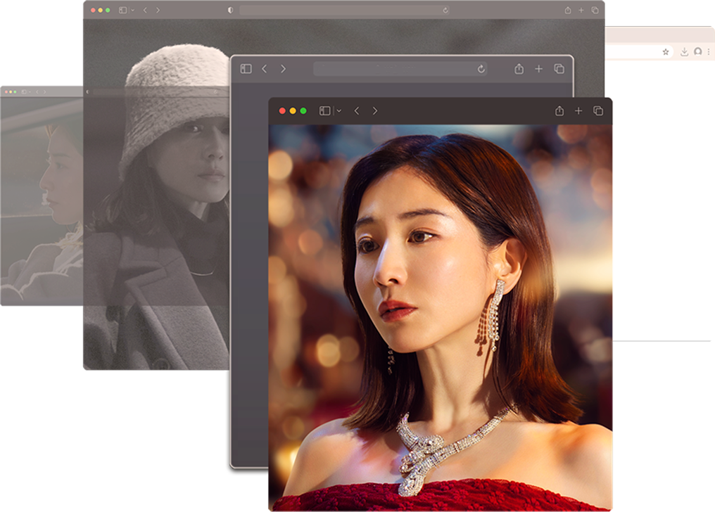Go forward in the rear hat-photo Safari window
This screenshot has height=512, width=715.
(x=158, y=10)
